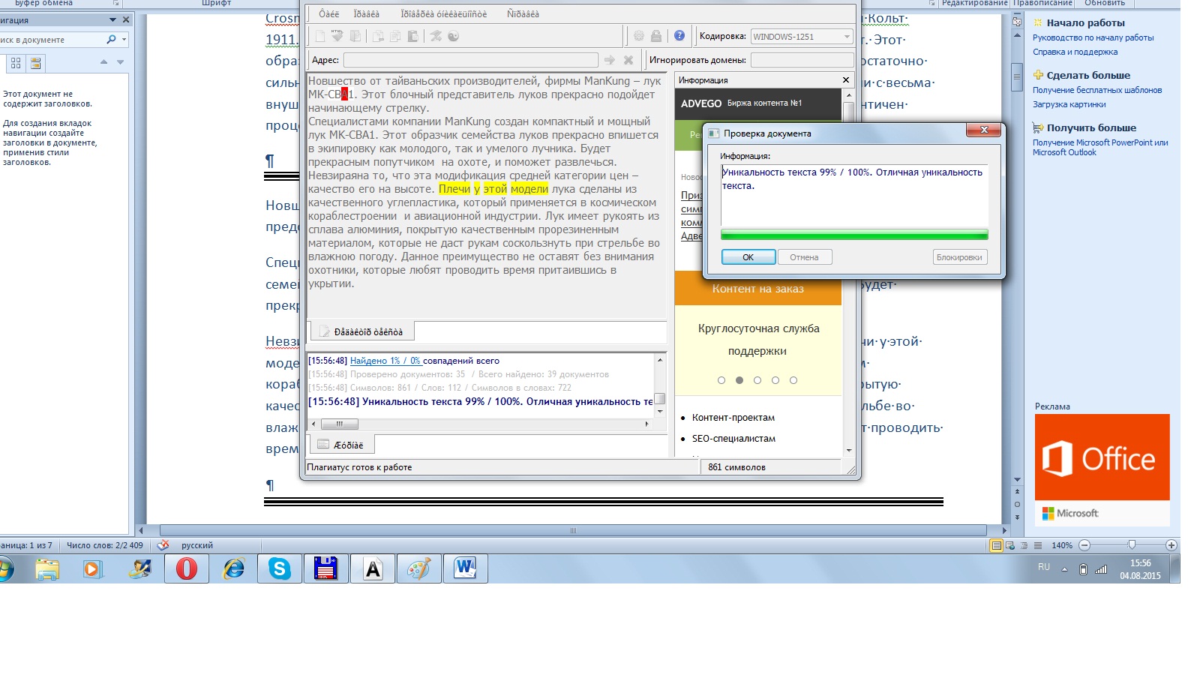Viewport: 1200px width, 675px height.
Task: Open Opera browser from the taskbar
Action: pyautogui.click(x=187, y=568)
